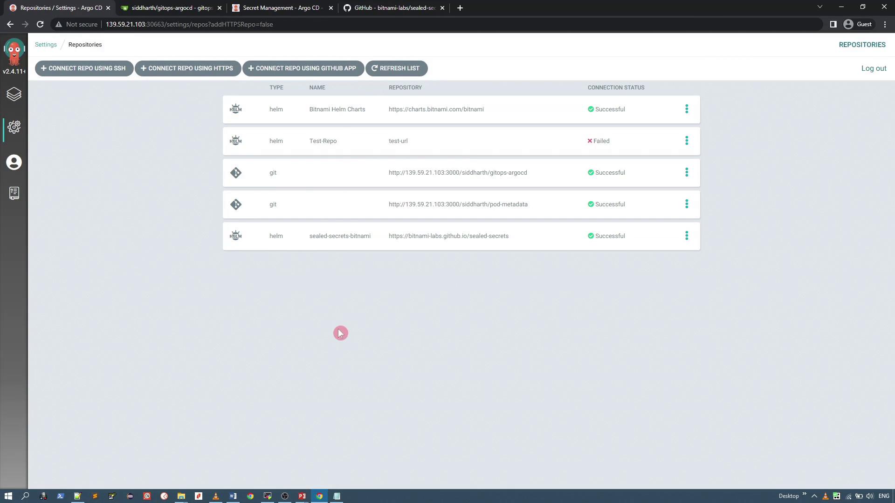The image size is (895, 503).
Task: Open Documentation via the sidebar book icon
Action: coord(14,193)
